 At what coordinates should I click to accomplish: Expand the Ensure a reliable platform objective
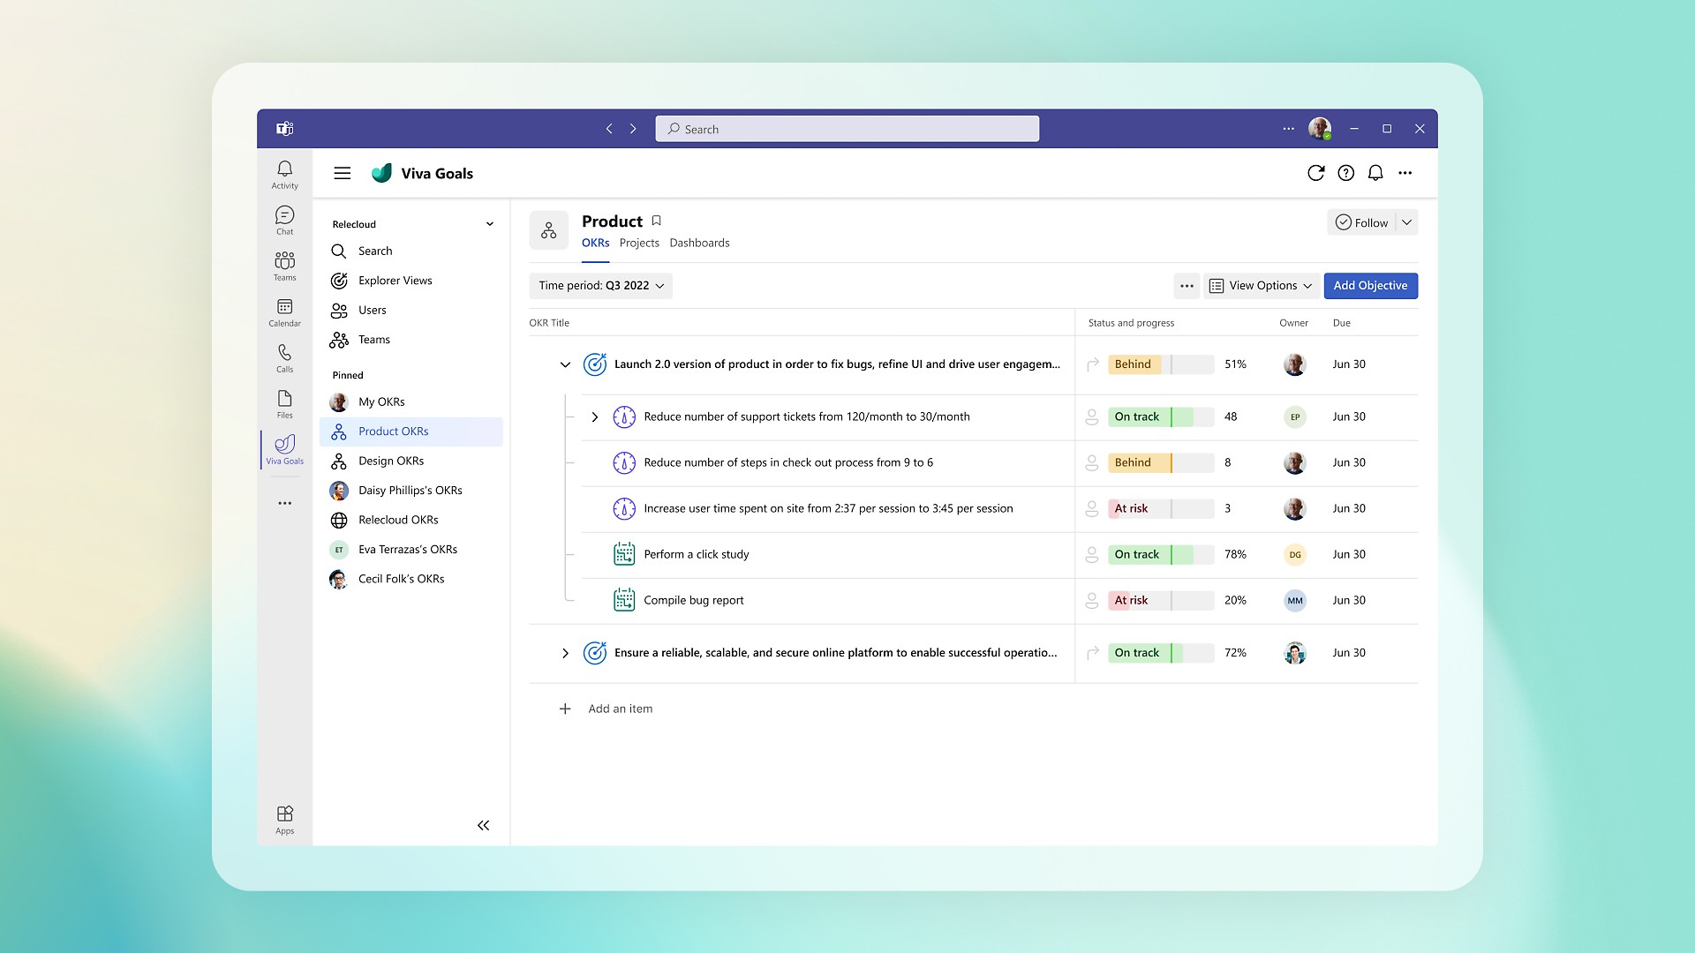[565, 651]
